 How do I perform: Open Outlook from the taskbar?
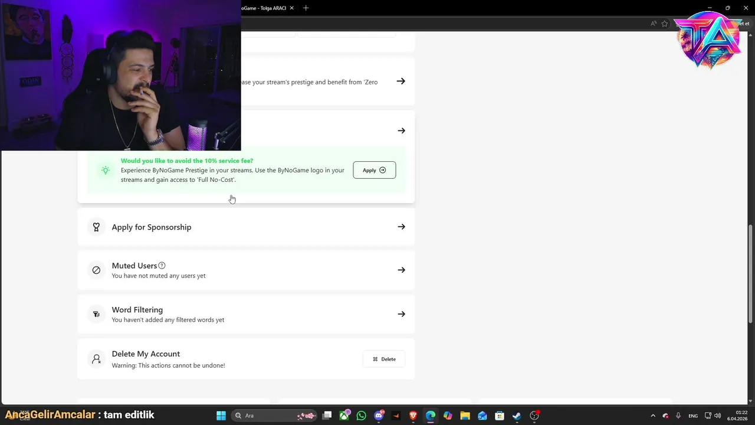coord(482,416)
